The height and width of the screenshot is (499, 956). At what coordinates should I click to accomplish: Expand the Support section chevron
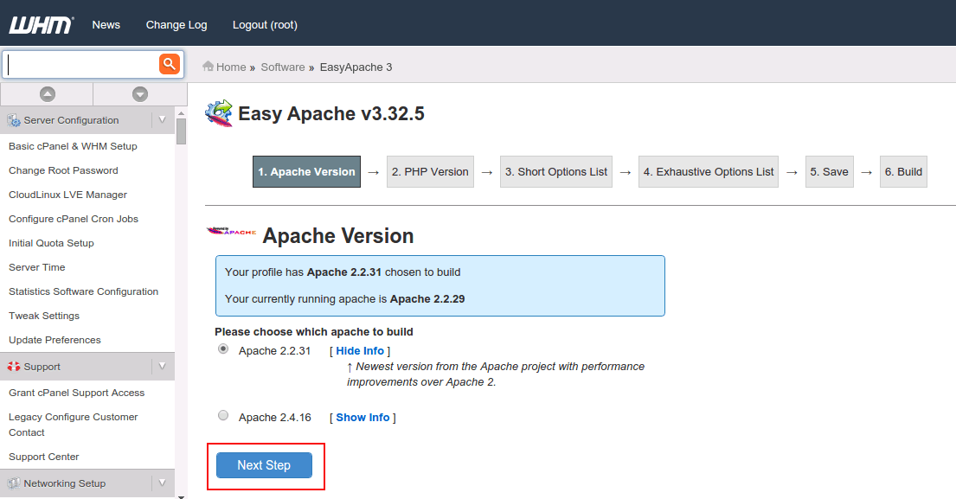[162, 366]
